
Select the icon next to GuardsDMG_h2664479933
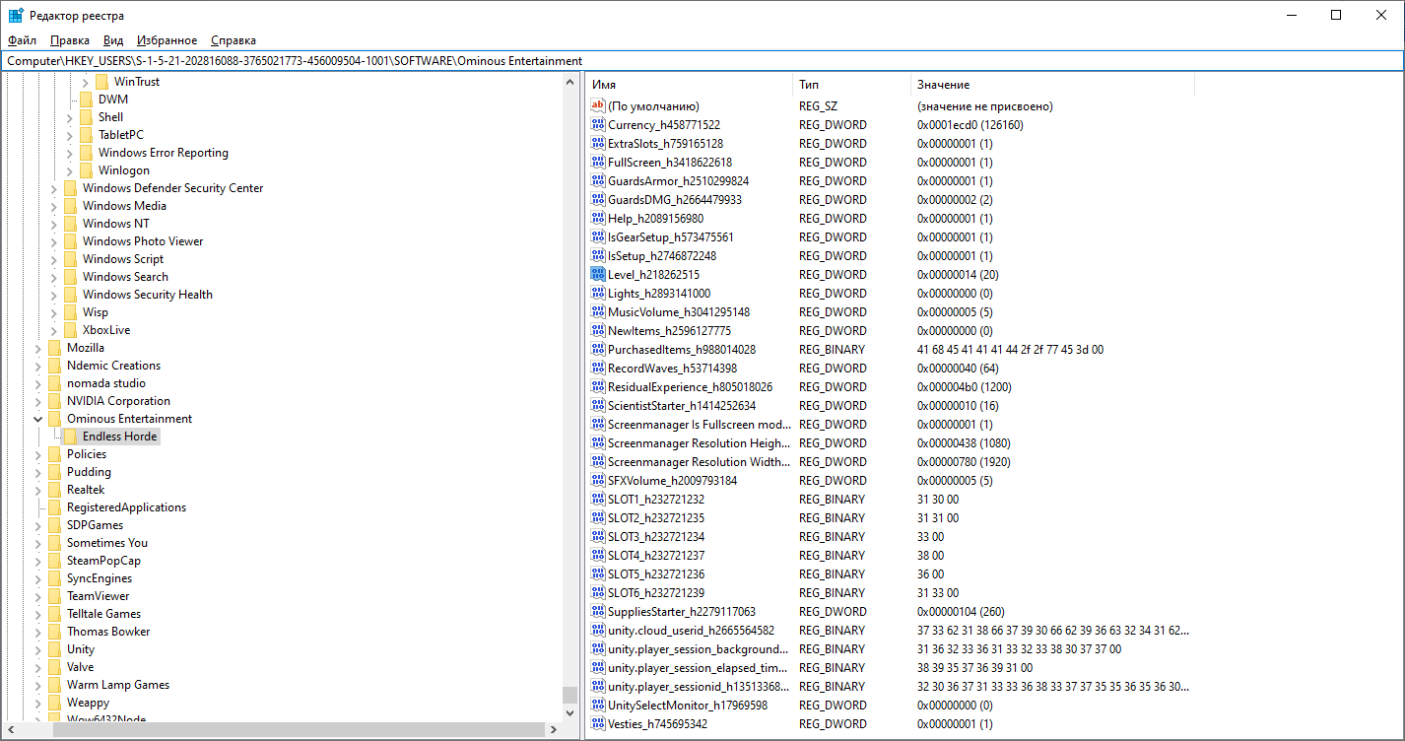pos(597,200)
